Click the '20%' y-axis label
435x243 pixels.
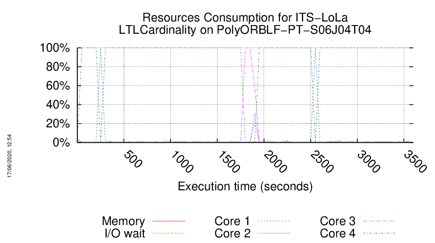coord(58,123)
